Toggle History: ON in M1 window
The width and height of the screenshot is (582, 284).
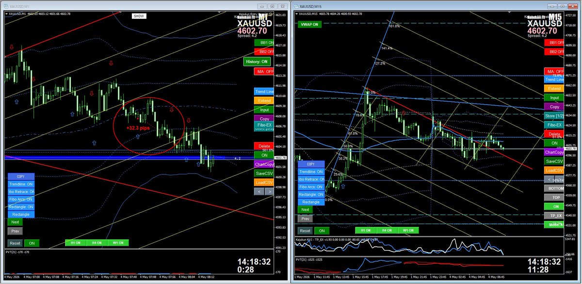[x=257, y=62]
